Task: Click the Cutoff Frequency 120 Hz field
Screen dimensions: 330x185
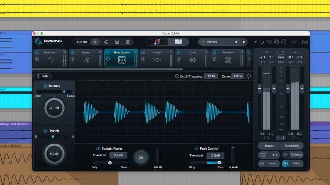Action: pyautogui.click(x=210, y=76)
